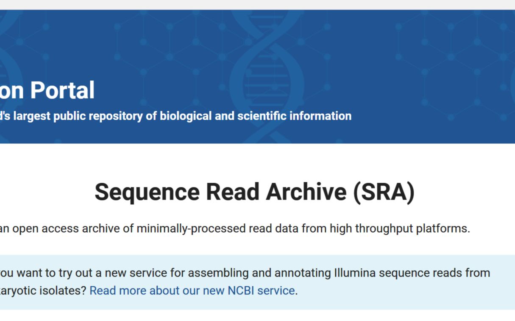Click the word 'Archive' in the main heading
This screenshot has width=515, height=321.
coord(306,192)
